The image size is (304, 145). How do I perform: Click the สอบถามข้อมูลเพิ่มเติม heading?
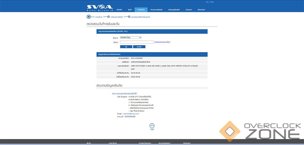coord(109,85)
